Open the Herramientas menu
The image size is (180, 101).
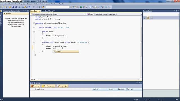(x=45, y=4)
